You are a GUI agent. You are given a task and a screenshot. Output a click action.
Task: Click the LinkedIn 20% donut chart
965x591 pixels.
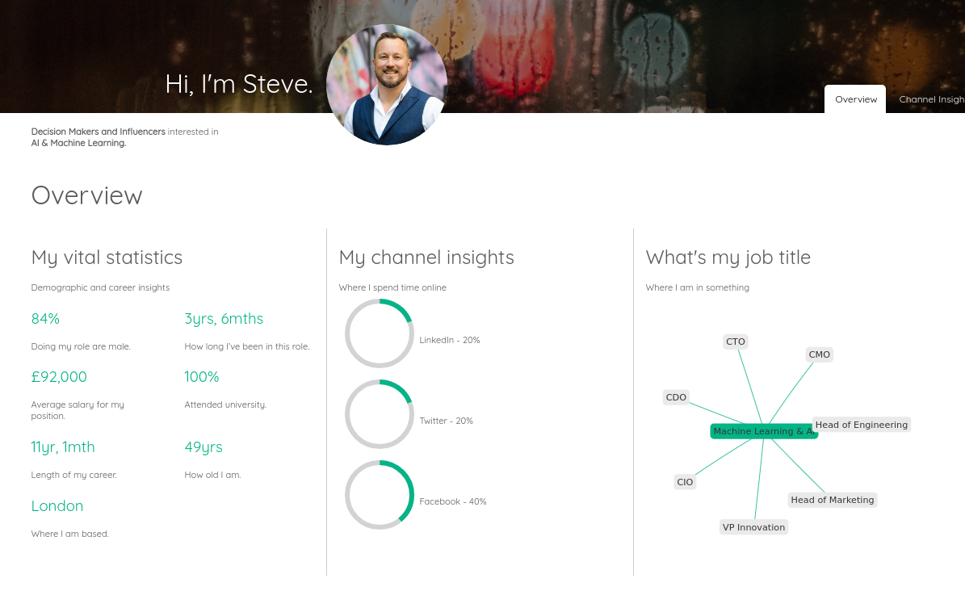coord(379,333)
